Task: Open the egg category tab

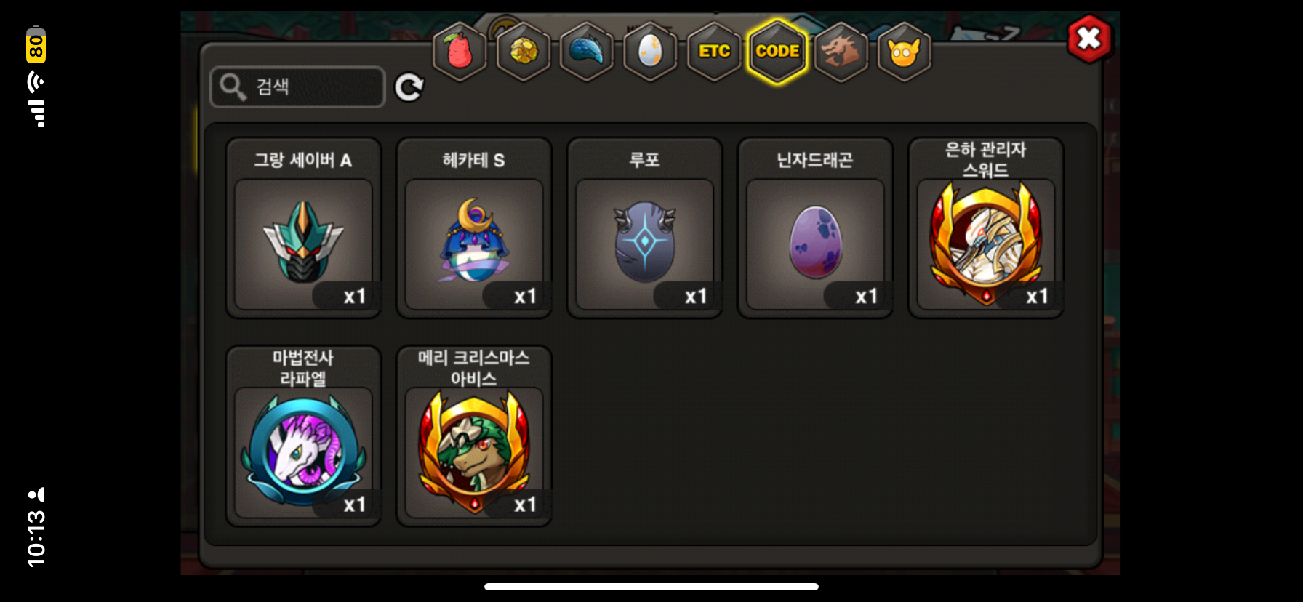Action: click(x=651, y=52)
